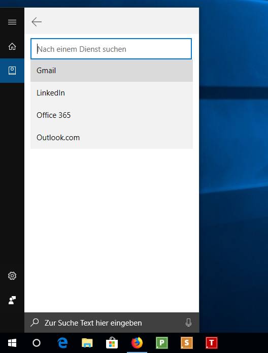Launch Microsoft Edge from taskbar
This screenshot has width=268, height=353.
[x=62, y=343]
